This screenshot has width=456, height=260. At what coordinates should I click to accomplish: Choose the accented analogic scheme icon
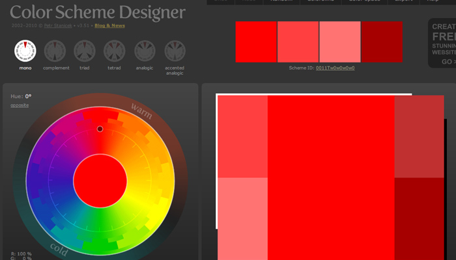(x=175, y=51)
